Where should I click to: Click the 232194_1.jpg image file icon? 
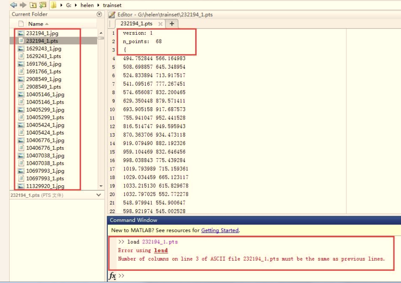click(x=21, y=33)
